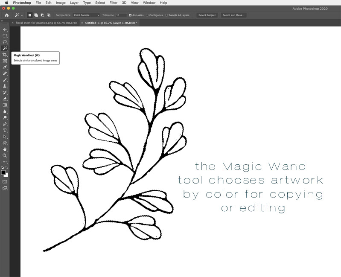Image resolution: width=341 pixels, height=277 pixels.
Task: Click the Select and Mask button
Action: pyautogui.click(x=233, y=15)
